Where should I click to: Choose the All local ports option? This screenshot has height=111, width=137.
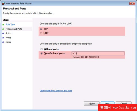[x=42, y=49]
